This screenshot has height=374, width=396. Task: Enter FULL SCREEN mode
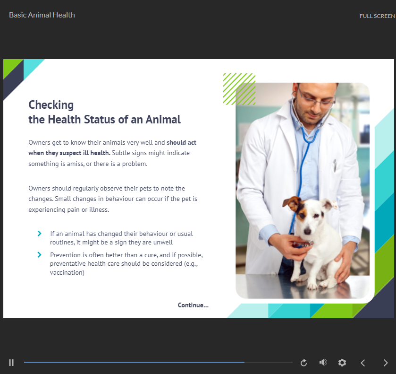377,16
